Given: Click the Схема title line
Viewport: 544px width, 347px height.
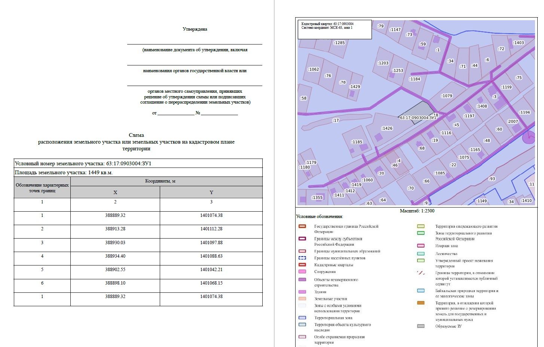Looking at the screenshot, I should [x=136, y=135].
